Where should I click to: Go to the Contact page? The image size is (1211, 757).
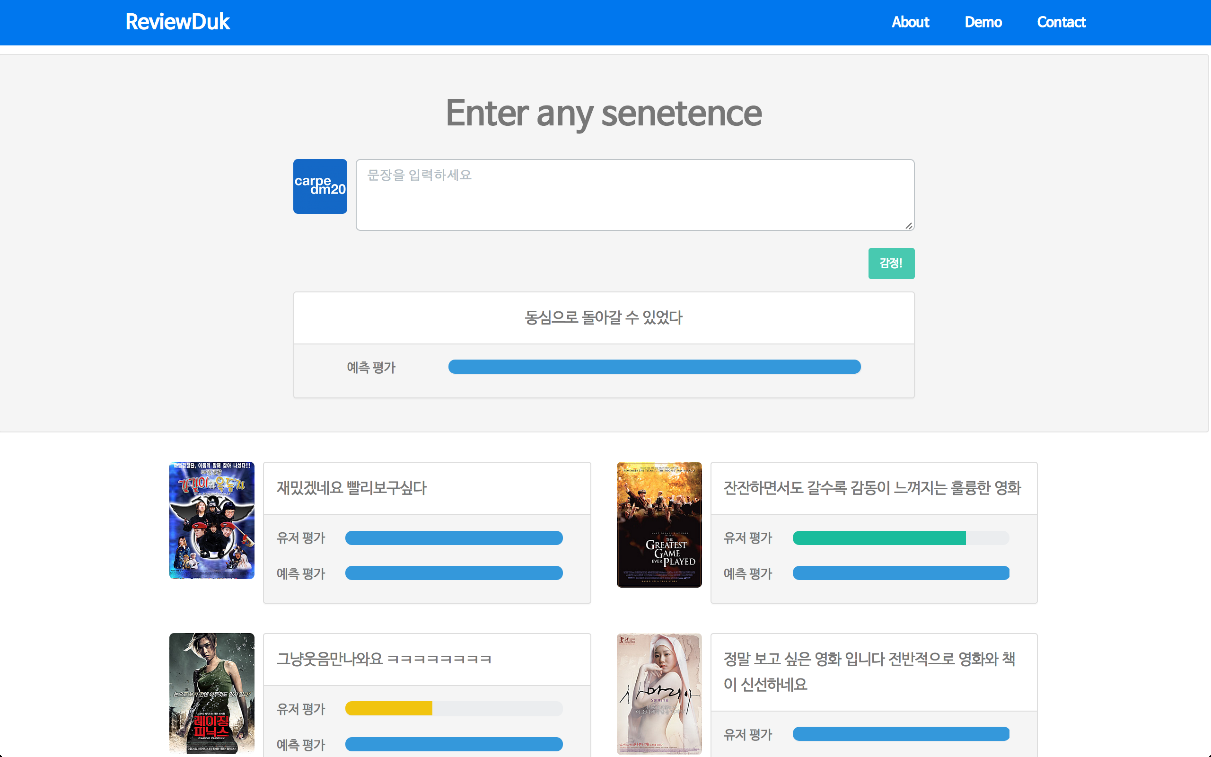click(x=1061, y=22)
